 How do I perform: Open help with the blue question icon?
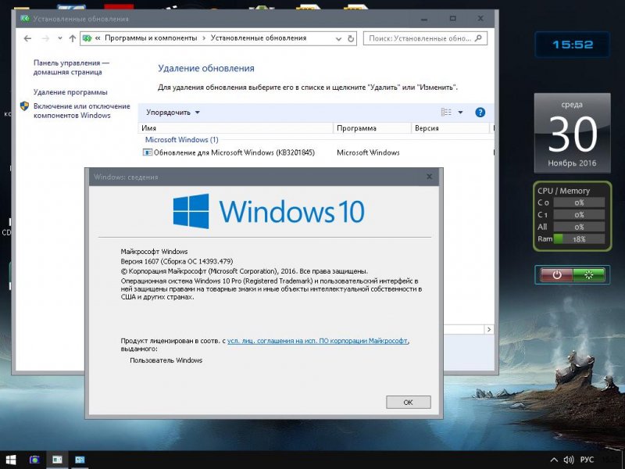(480, 113)
